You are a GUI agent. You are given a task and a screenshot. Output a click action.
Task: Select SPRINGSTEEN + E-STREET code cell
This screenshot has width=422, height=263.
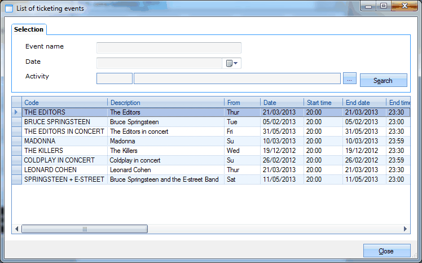click(x=64, y=179)
